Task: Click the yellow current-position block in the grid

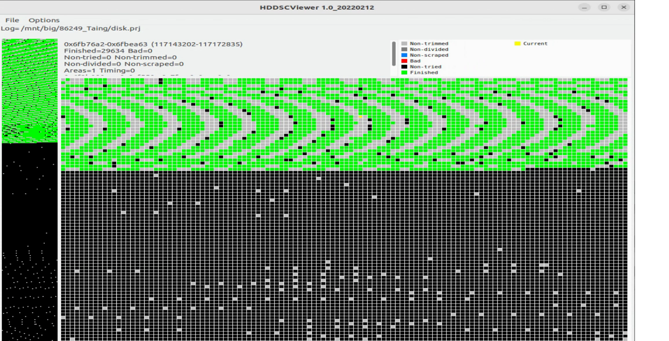Action: click(x=361, y=117)
